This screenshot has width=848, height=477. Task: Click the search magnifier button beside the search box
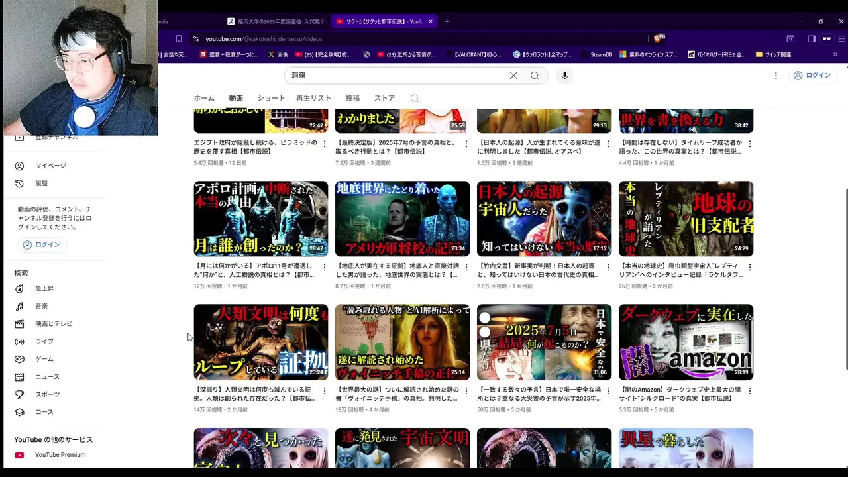pyautogui.click(x=535, y=76)
